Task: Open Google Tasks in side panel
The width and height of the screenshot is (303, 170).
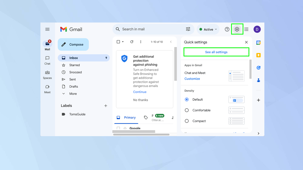Action: tap(258, 67)
